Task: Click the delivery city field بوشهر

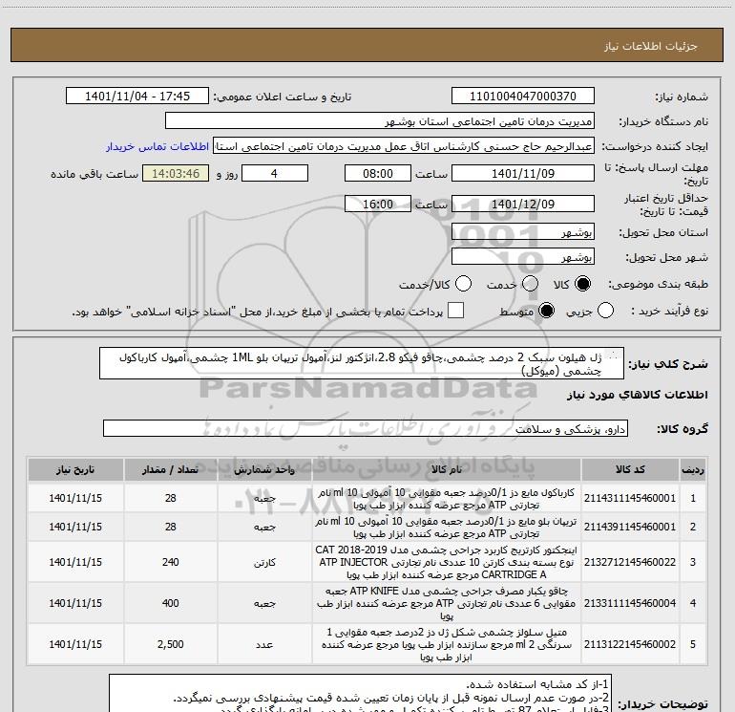Action: pos(523,257)
